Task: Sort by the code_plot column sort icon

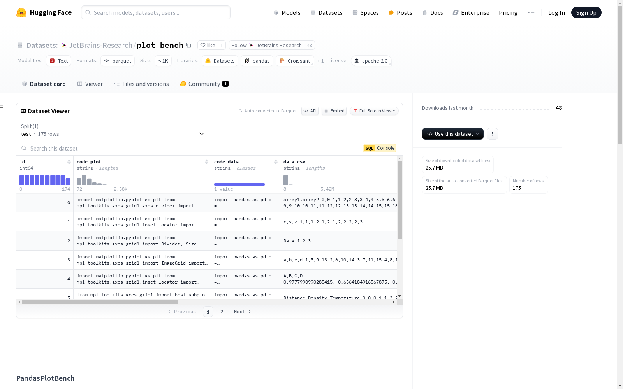Action: tap(206, 162)
